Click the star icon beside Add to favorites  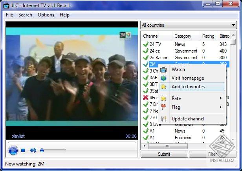[163, 87]
